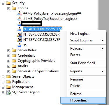Screen dimensions: 109x105
Task: Click the Audits folder icon
Action: 14,66
